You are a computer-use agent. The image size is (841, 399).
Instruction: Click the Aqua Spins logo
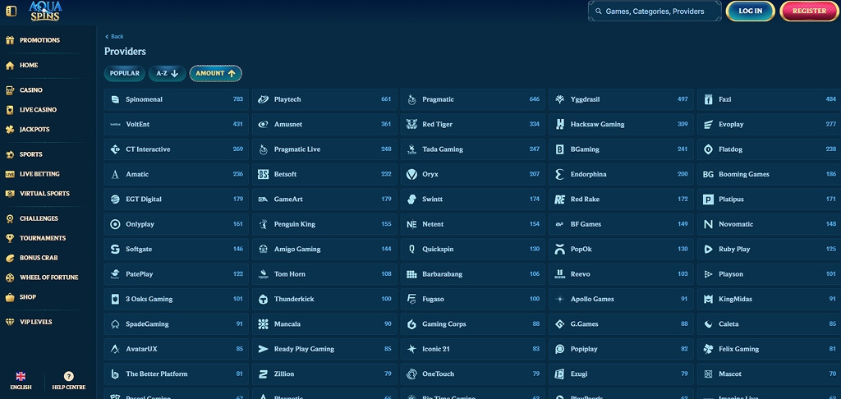coord(45,11)
